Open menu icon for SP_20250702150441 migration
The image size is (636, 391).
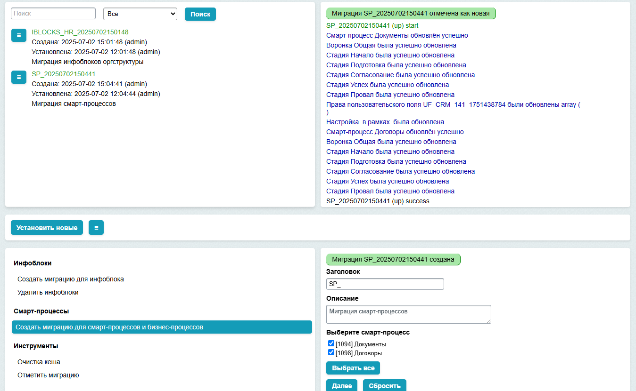[x=18, y=77]
